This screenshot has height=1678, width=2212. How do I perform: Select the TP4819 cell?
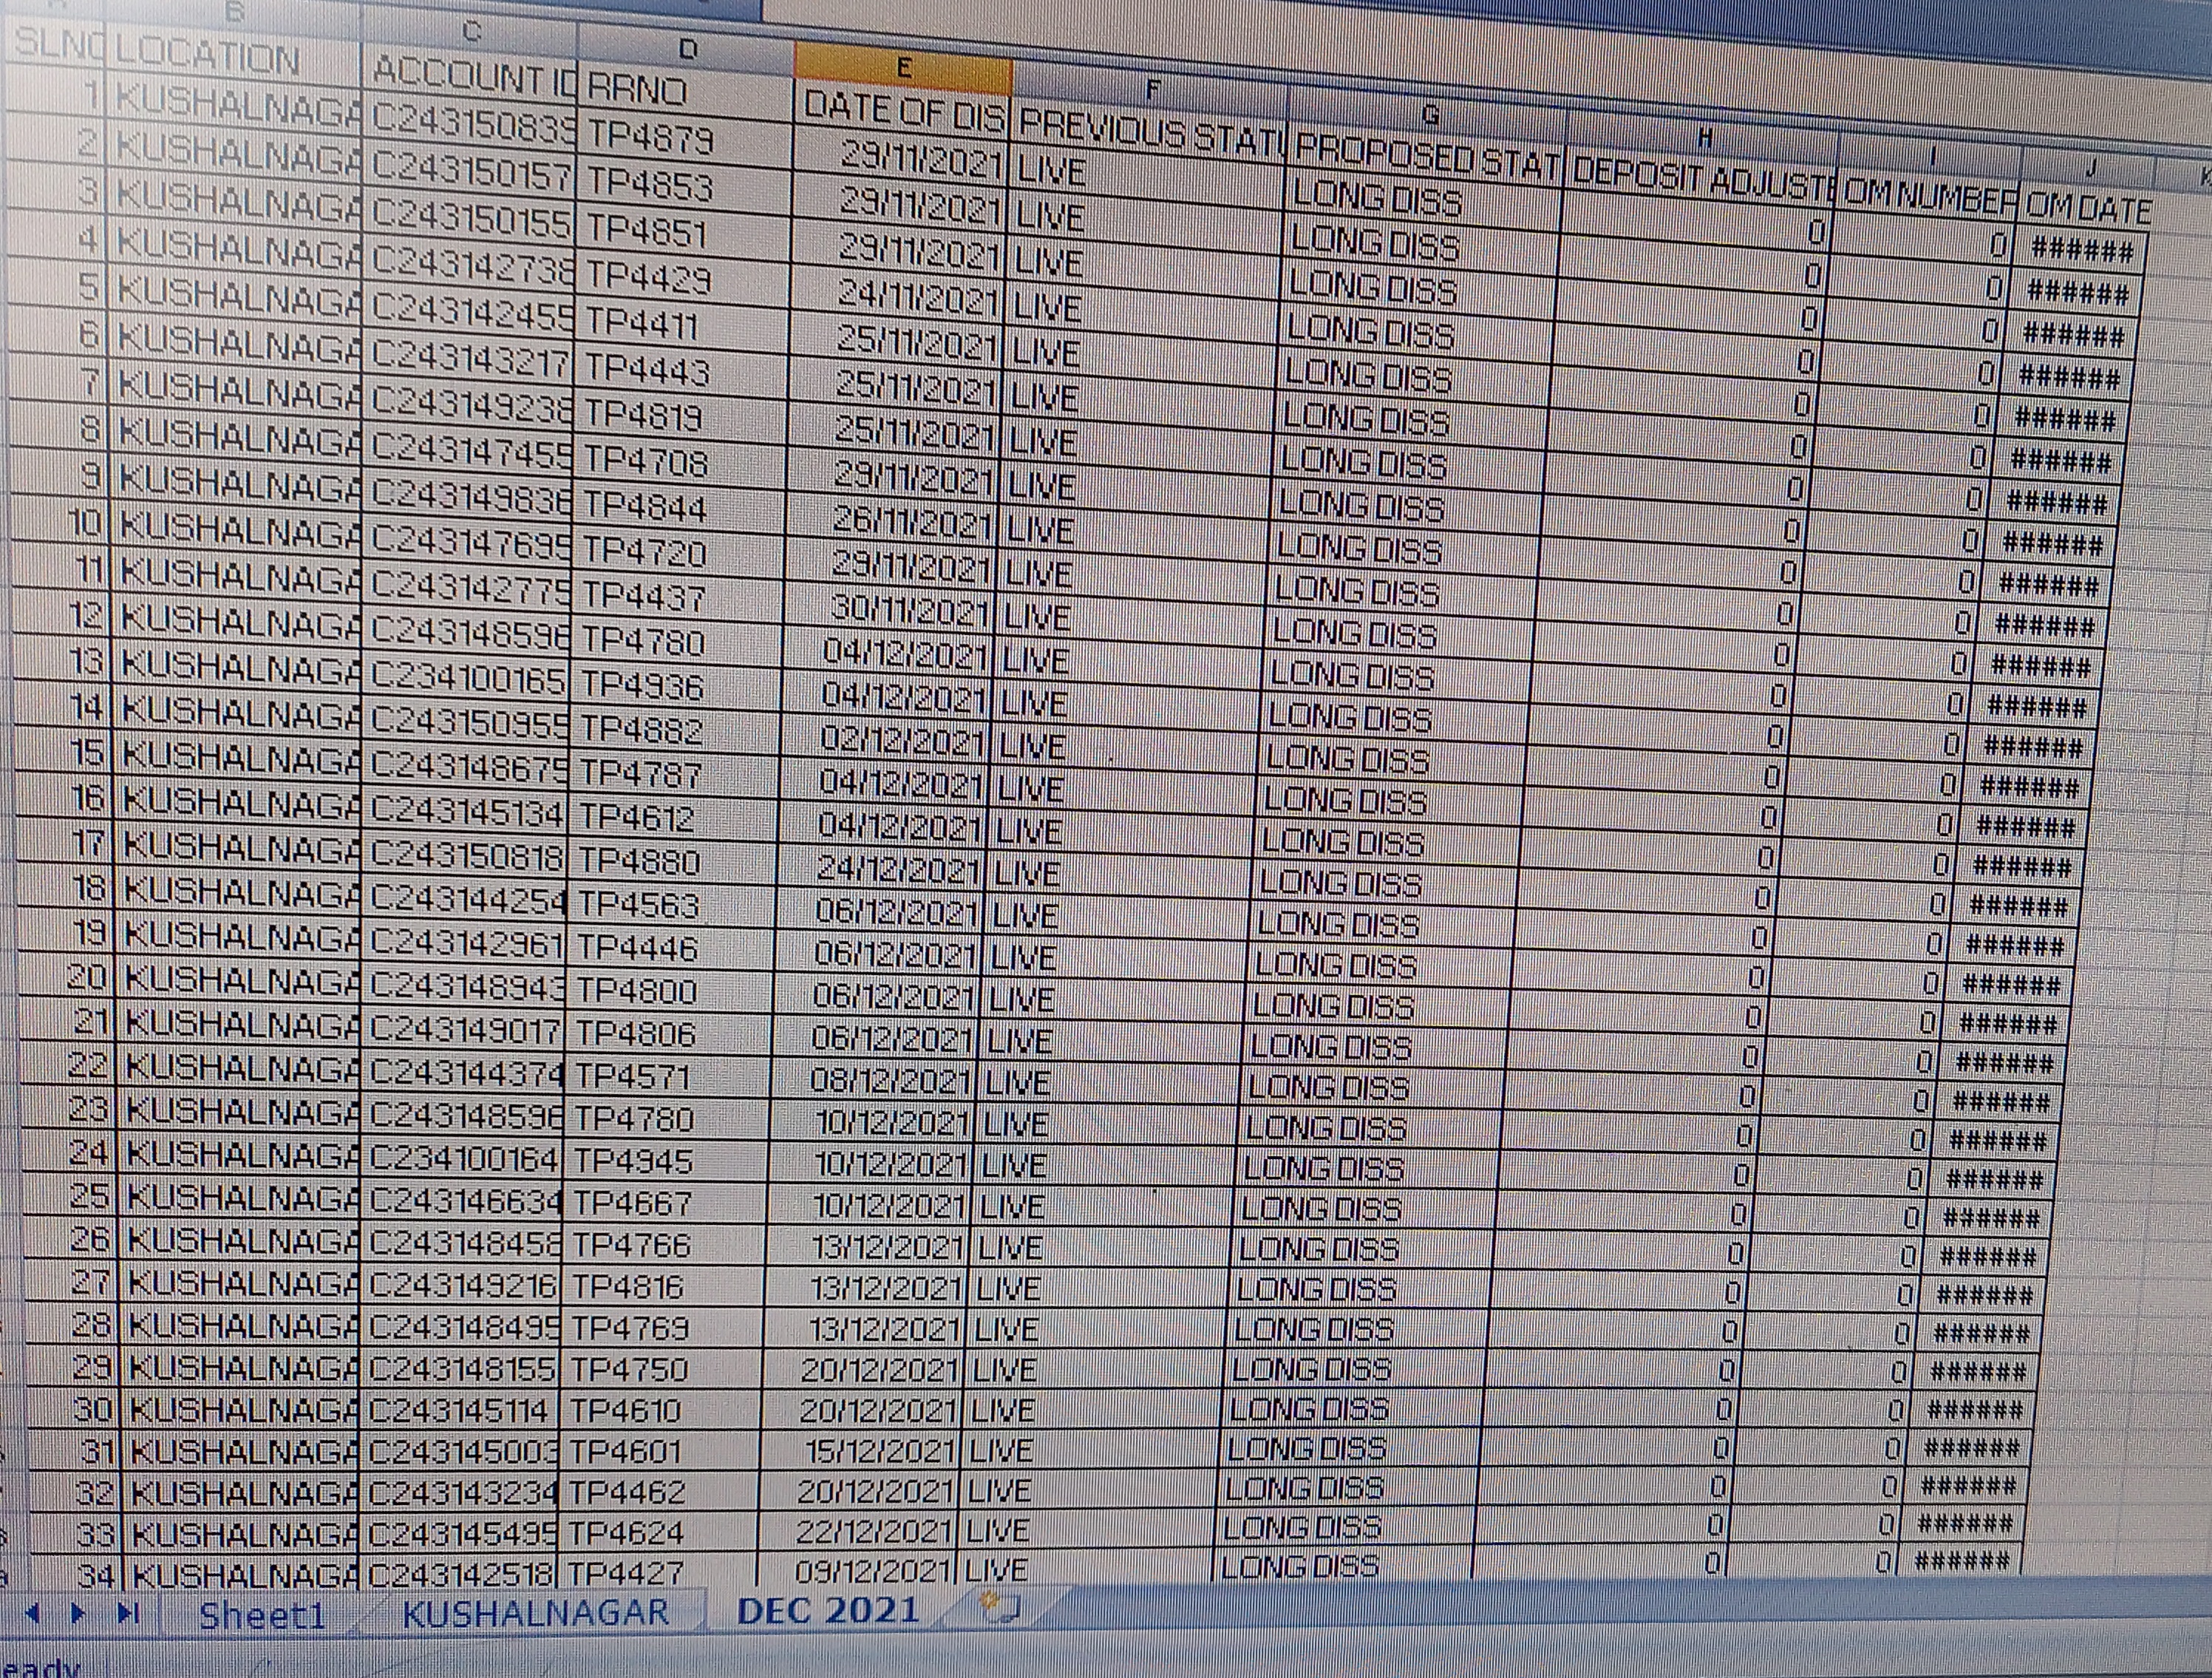(680, 416)
